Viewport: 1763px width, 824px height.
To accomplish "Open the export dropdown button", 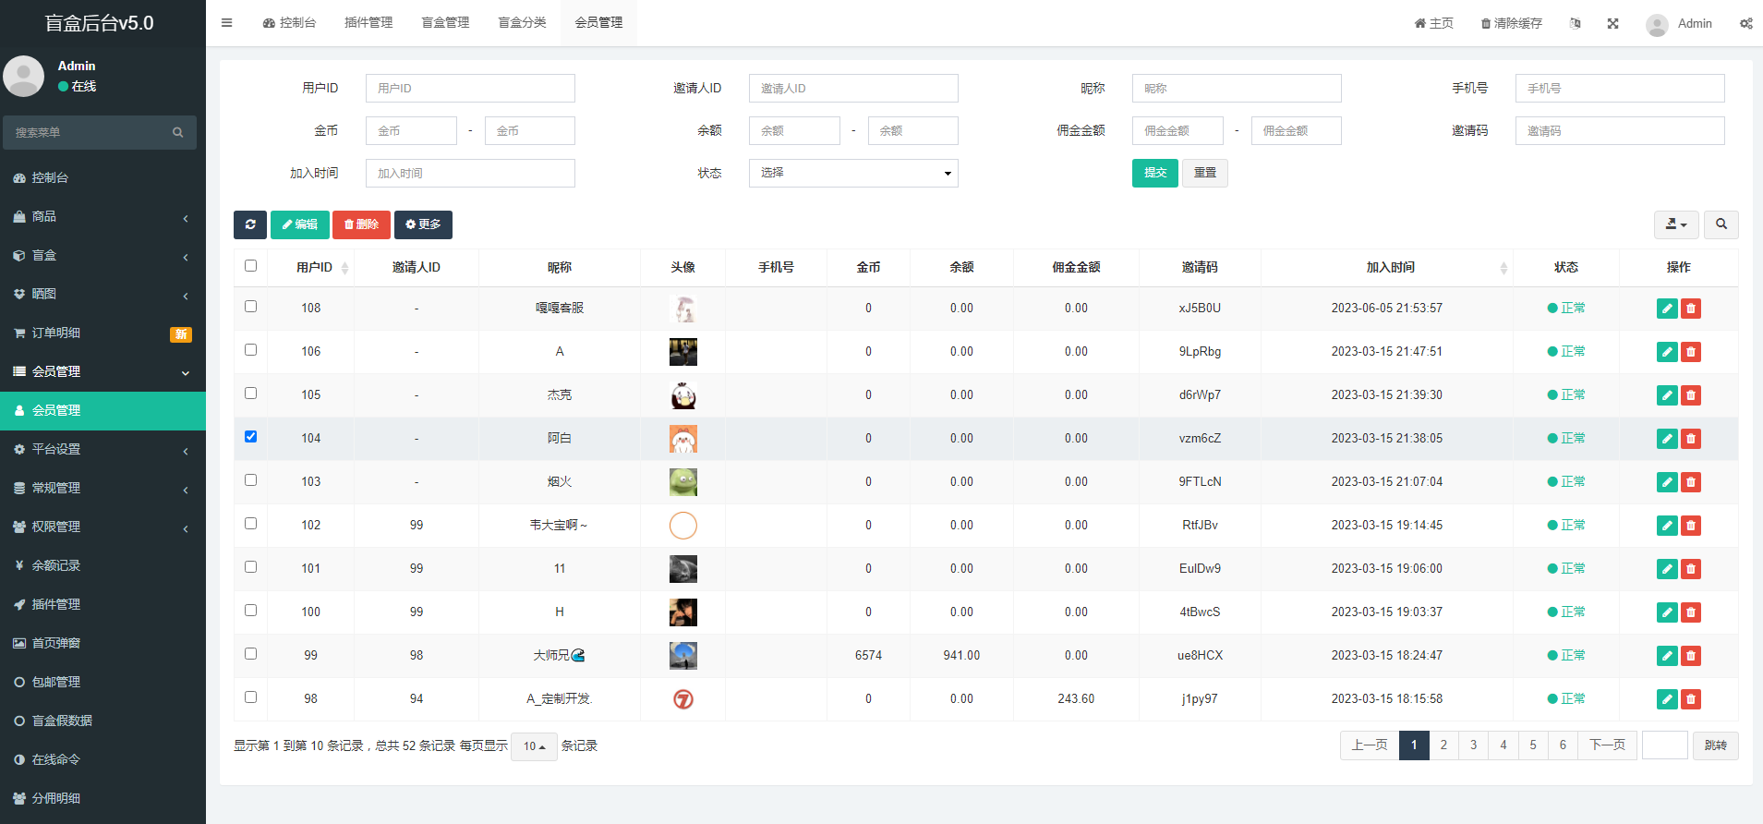I will pyautogui.click(x=1675, y=224).
